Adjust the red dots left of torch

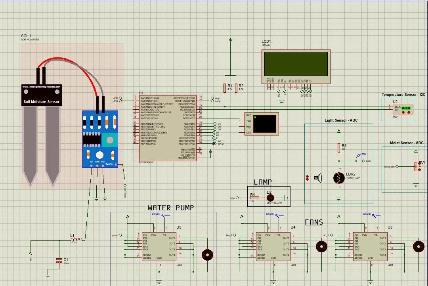pyautogui.click(x=307, y=178)
